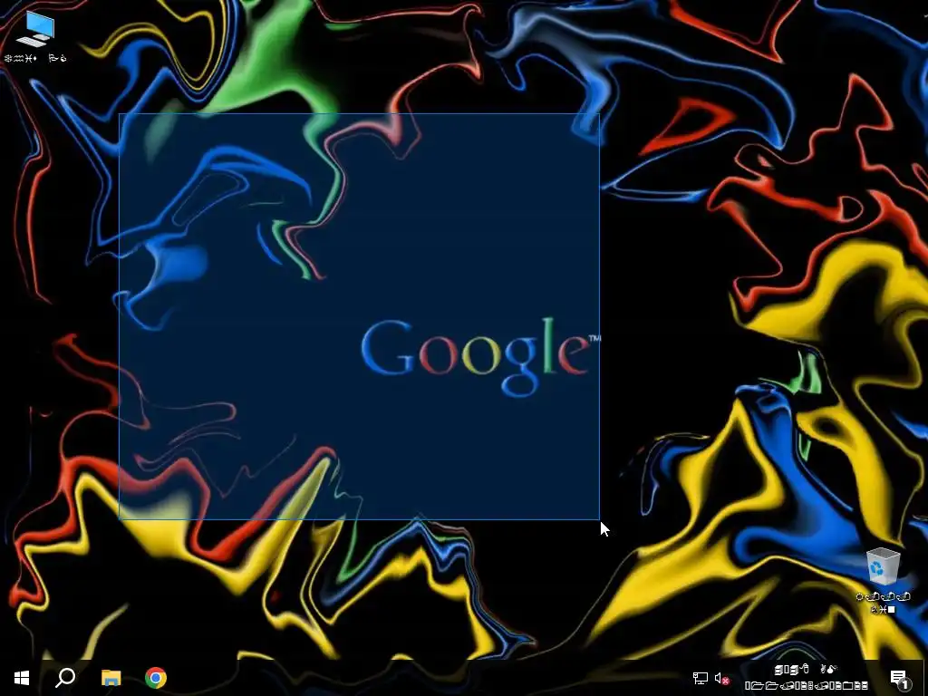Open the Windows Start menu
928x696 pixels.
[22, 678]
